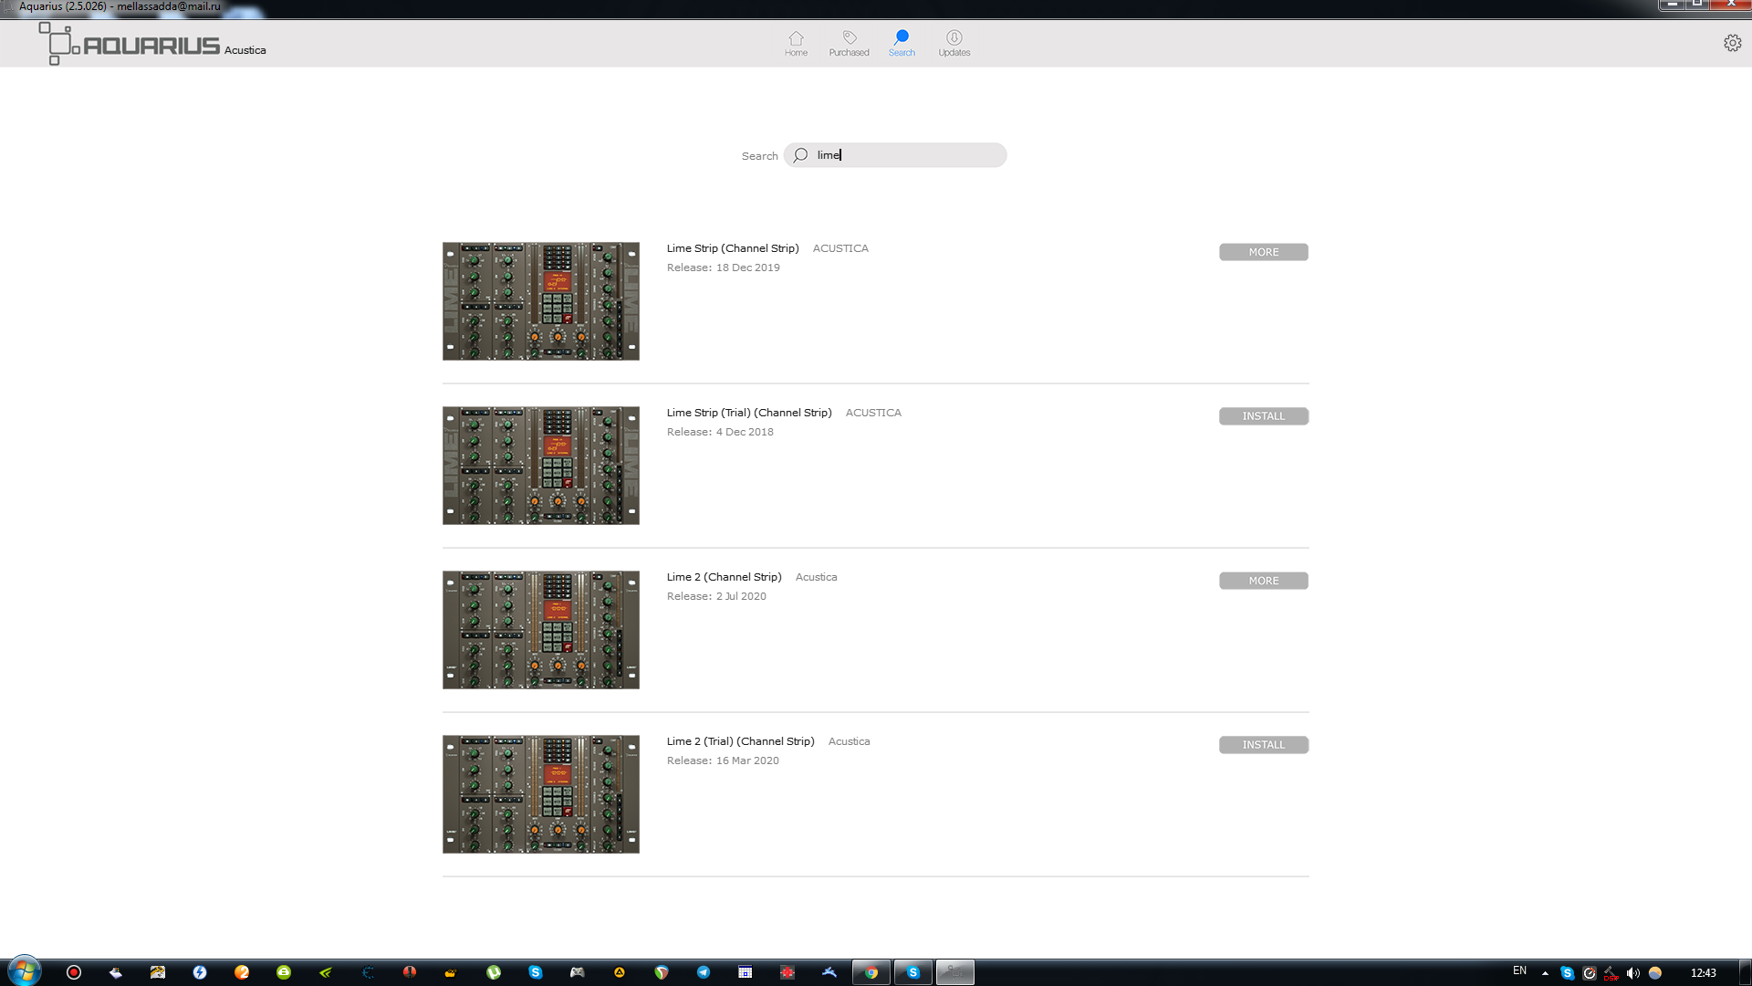Install Lime 2 (Trial)

(1263, 745)
